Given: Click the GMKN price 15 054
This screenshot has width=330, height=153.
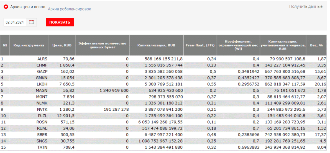Looking at the screenshot, I should [68, 78].
